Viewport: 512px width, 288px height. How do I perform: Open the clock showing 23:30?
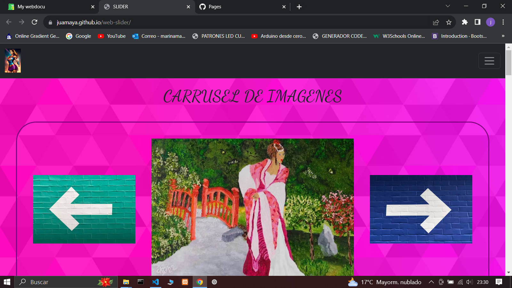[x=483, y=282]
